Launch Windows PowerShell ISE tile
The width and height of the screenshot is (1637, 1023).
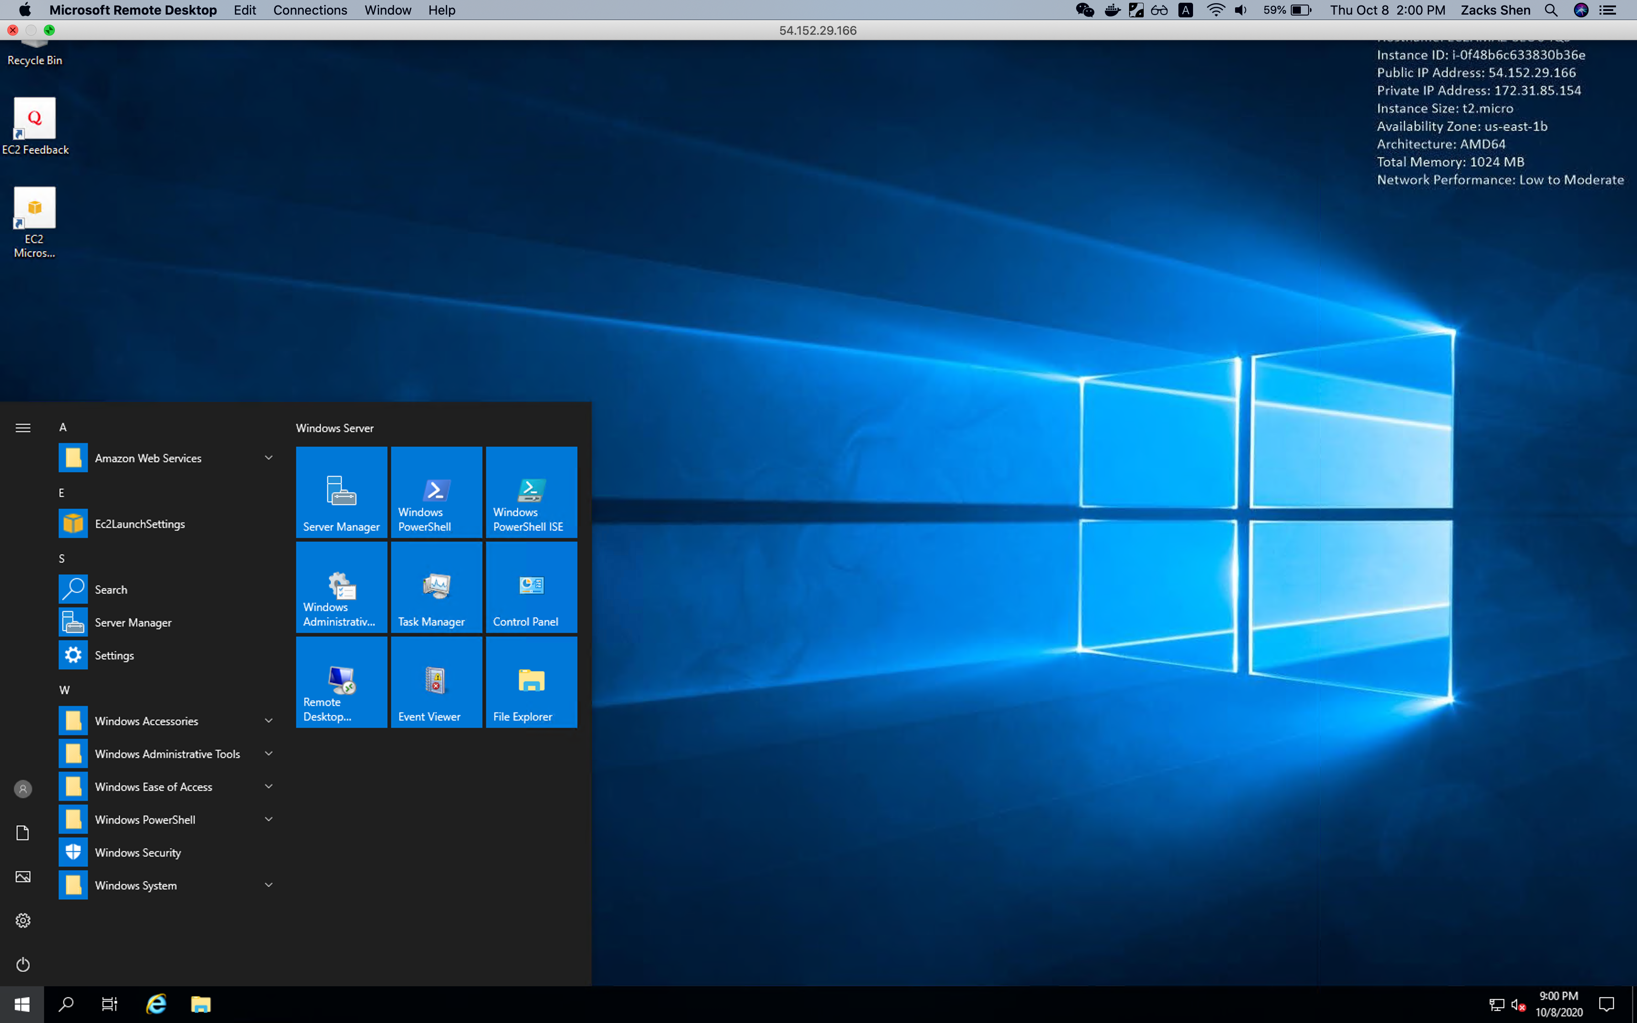[531, 492]
